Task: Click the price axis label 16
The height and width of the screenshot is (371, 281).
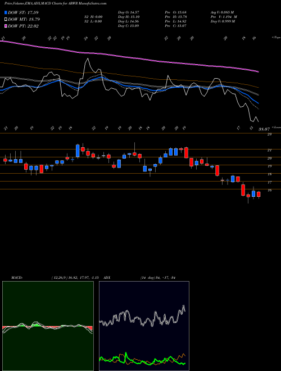Action: pyautogui.click(x=269, y=191)
